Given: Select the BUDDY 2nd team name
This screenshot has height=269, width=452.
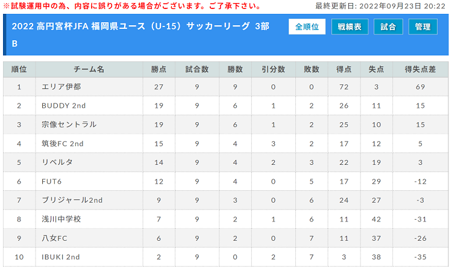Looking at the screenshot, I should 63,105.
